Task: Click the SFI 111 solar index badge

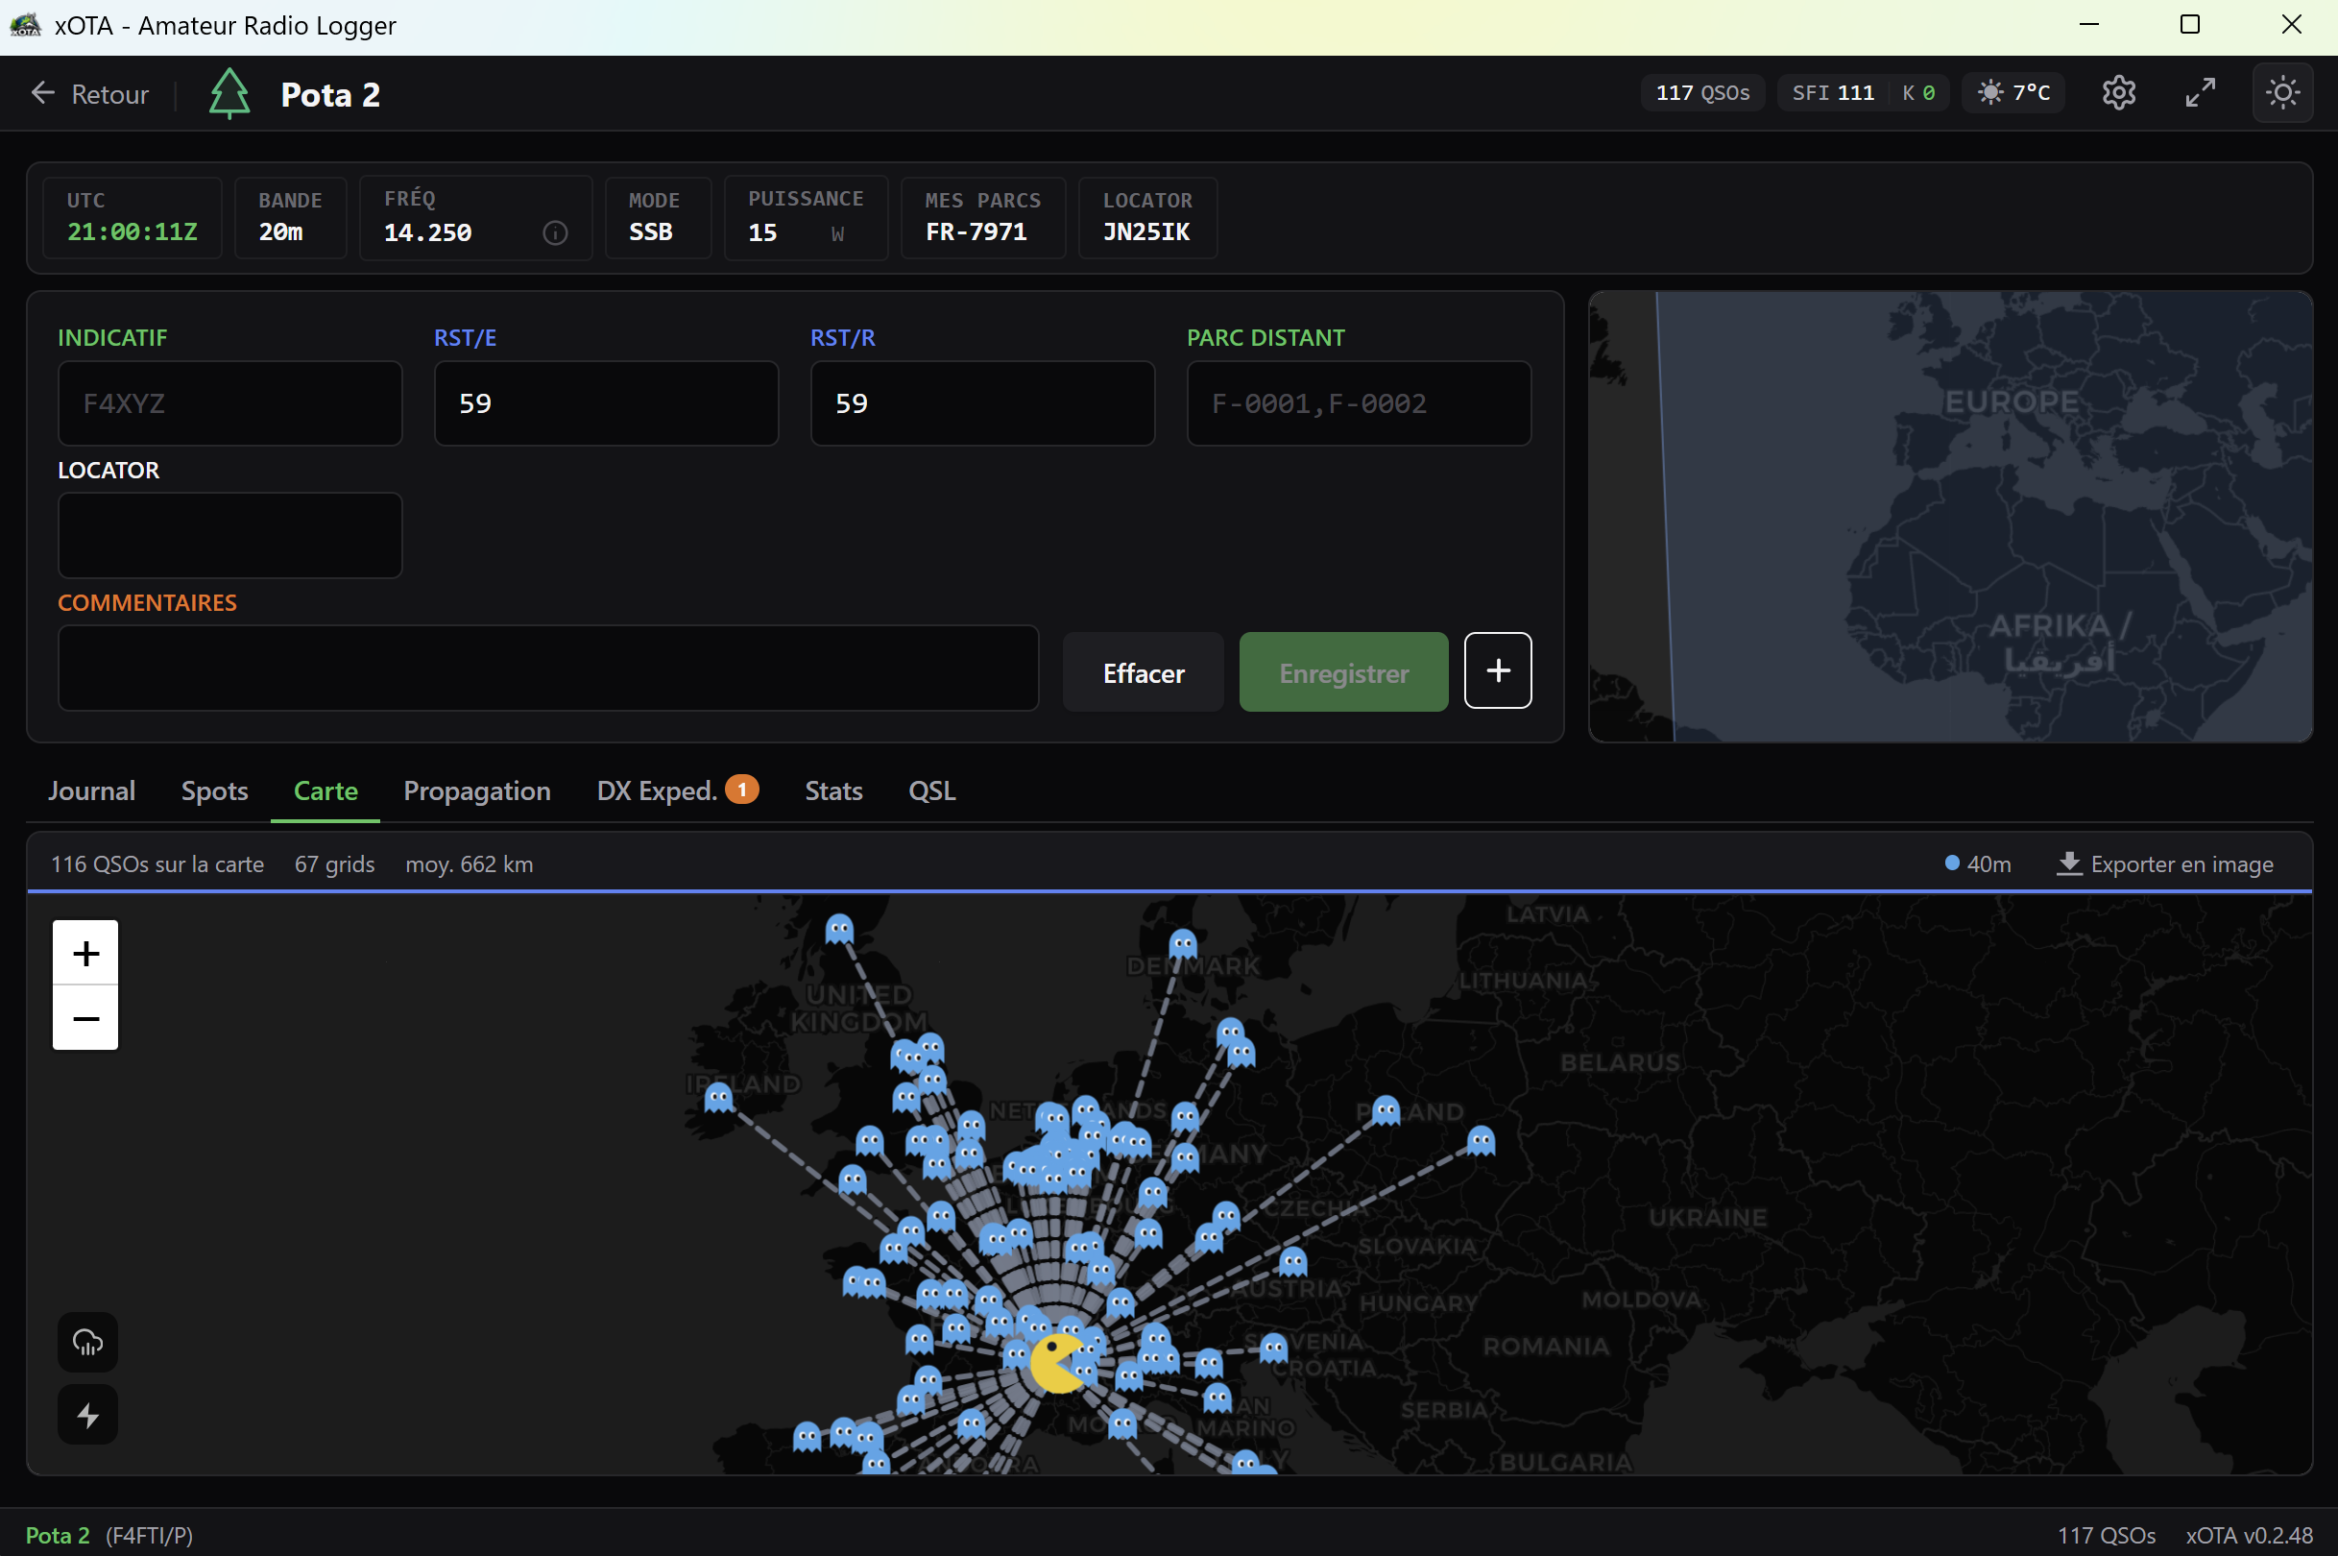Action: 1832,93
